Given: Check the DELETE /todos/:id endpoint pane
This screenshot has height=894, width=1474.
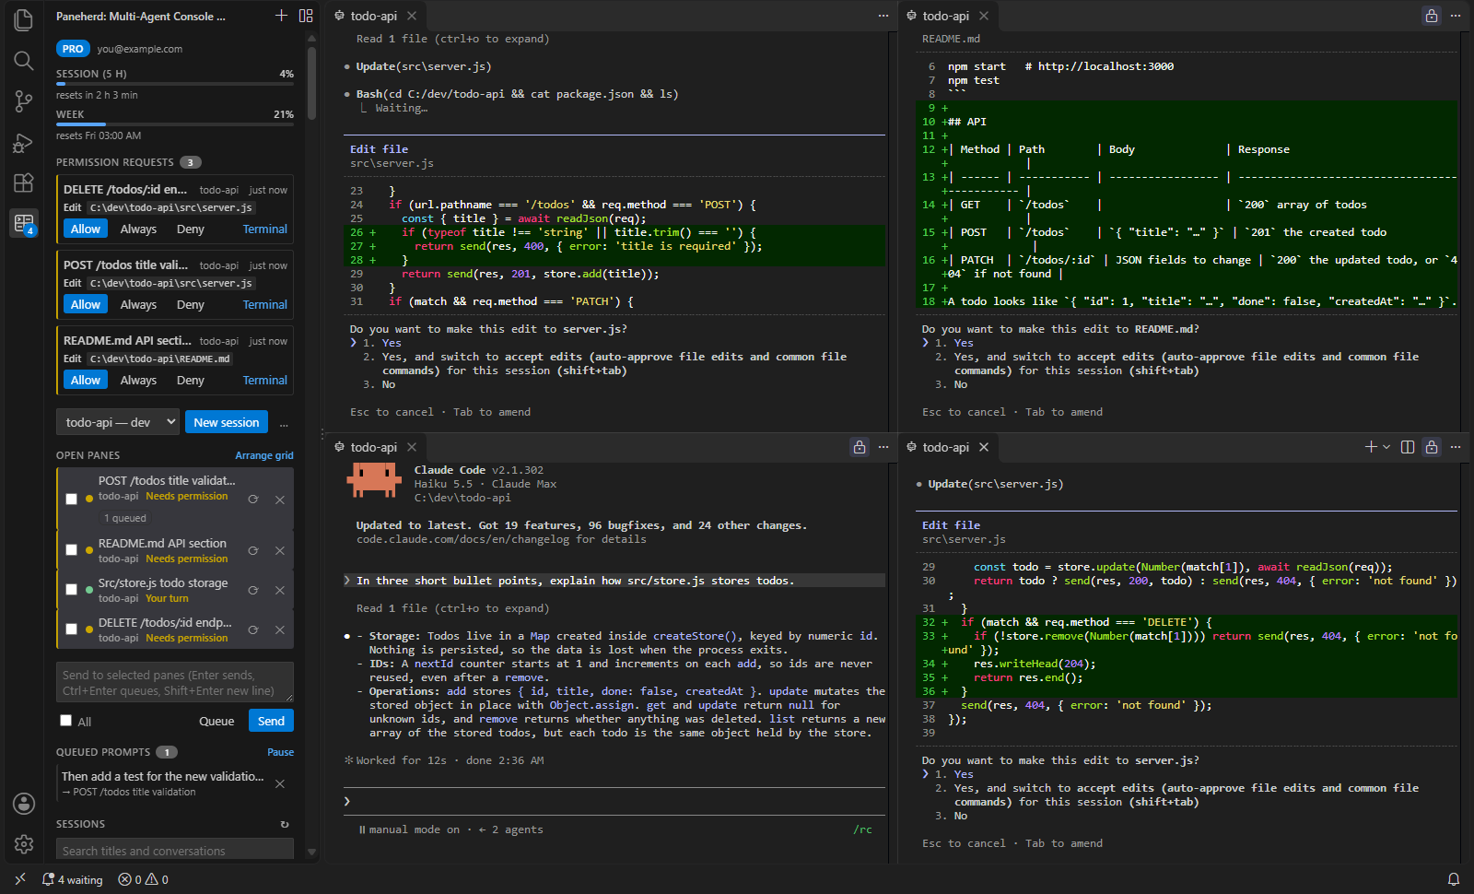Looking at the screenshot, I should tap(71, 629).
